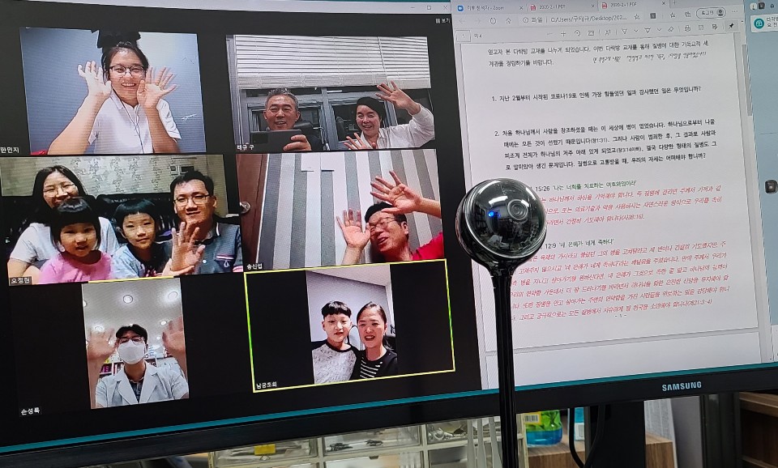Screen dimensions: 778x468
Task: Open a new browser tab
Action: tap(674, 2)
